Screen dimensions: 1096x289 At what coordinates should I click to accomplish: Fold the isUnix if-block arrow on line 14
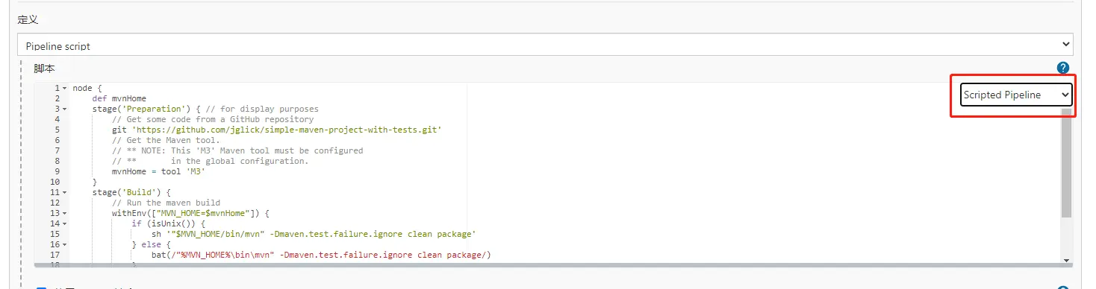pos(64,223)
